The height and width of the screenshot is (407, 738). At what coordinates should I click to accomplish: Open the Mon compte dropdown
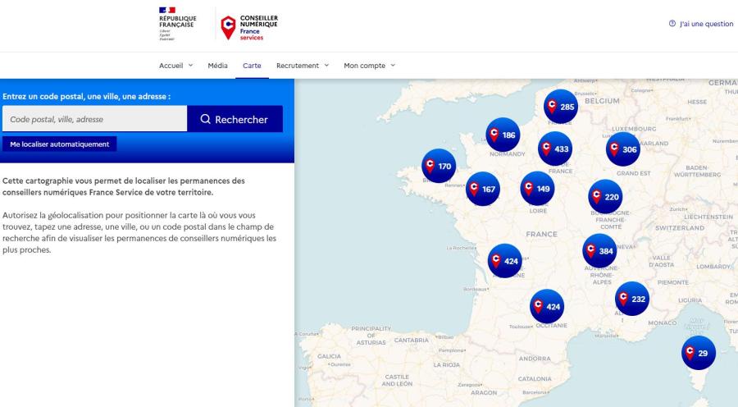369,65
